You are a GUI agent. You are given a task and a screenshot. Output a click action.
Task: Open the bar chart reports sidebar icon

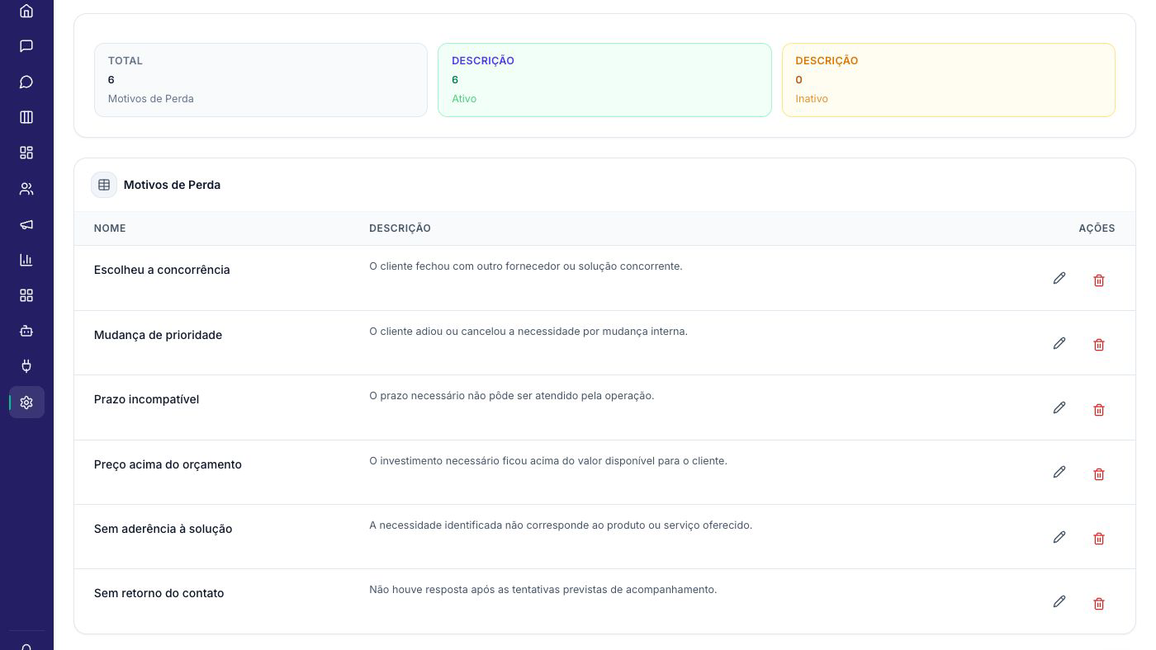[x=26, y=260]
